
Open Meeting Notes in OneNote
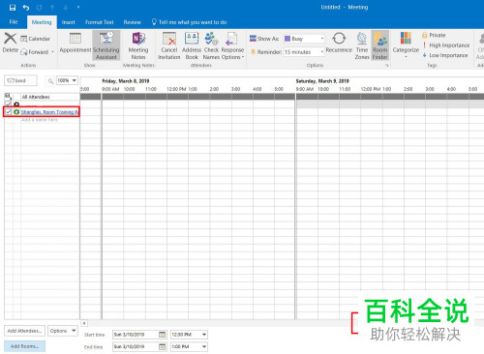pyautogui.click(x=138, y=45)
